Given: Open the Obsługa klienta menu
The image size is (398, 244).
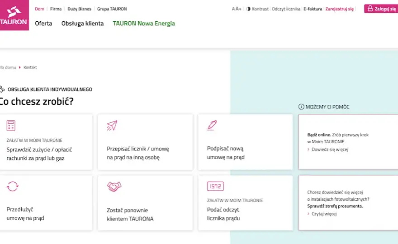Looking at the screenshot, I should point(82,23).
